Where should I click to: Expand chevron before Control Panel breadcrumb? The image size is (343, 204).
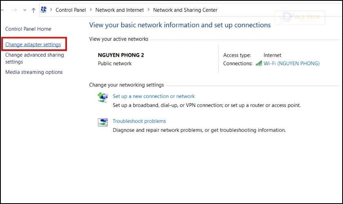coord(51,10)
